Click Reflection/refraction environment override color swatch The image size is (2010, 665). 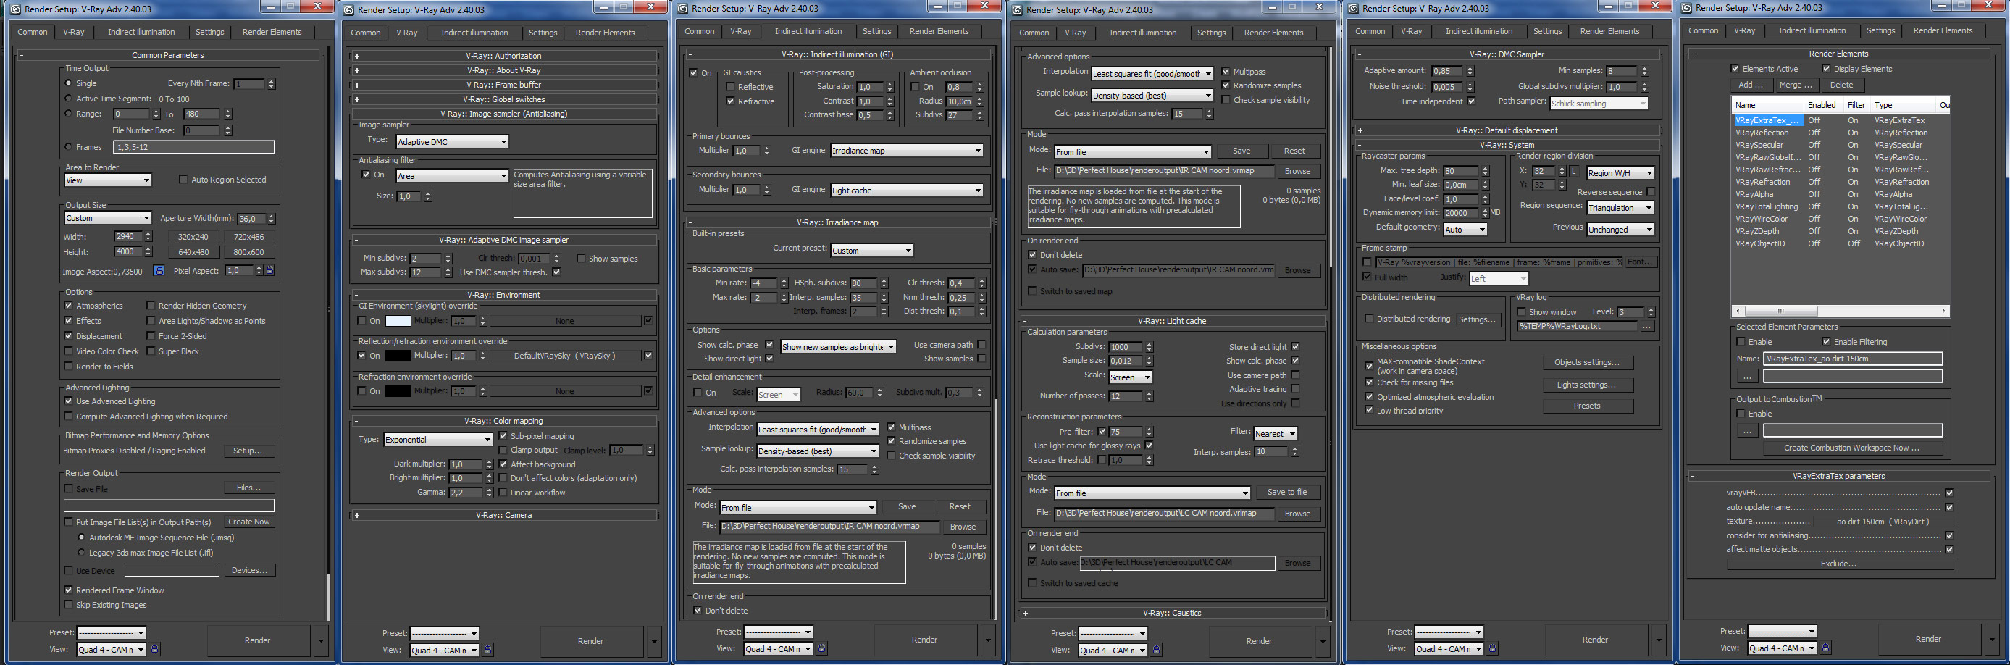click(398, 356)
